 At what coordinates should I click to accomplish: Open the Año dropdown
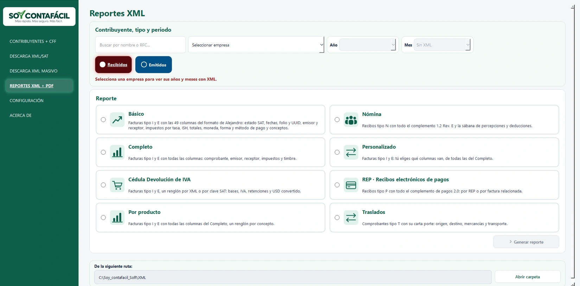click(x=367, y=45)
